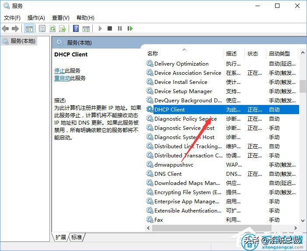
Task: Click the horizontal scrollbar left arrow
Action: click(148, 228)
